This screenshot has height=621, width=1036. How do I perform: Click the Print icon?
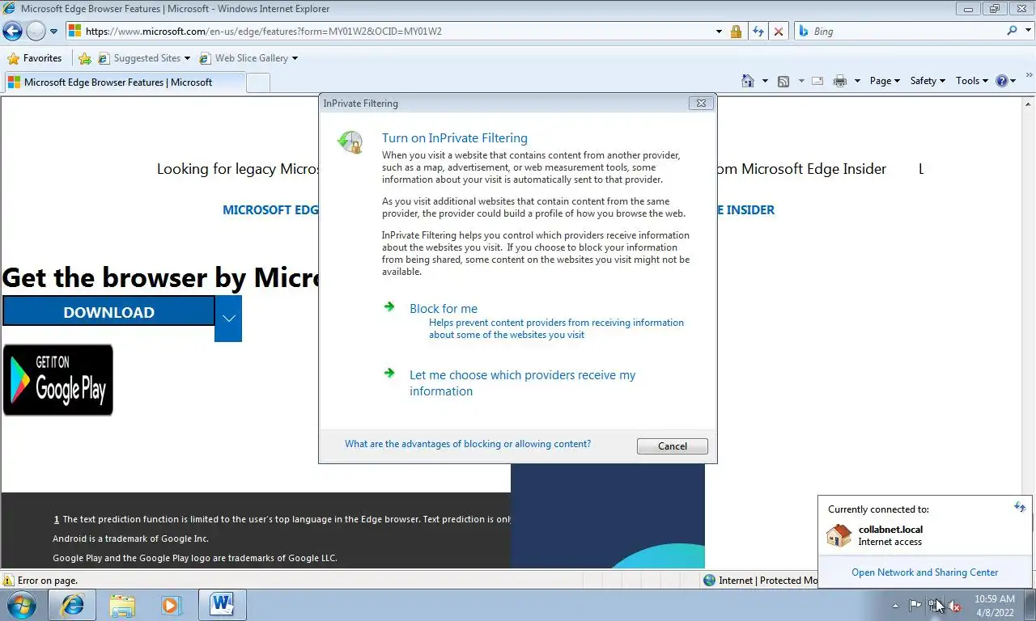click(840, 81)
